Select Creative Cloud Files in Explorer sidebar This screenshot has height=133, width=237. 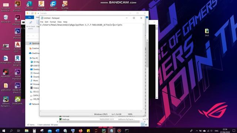pyautogui.click(x=34, y=48)
